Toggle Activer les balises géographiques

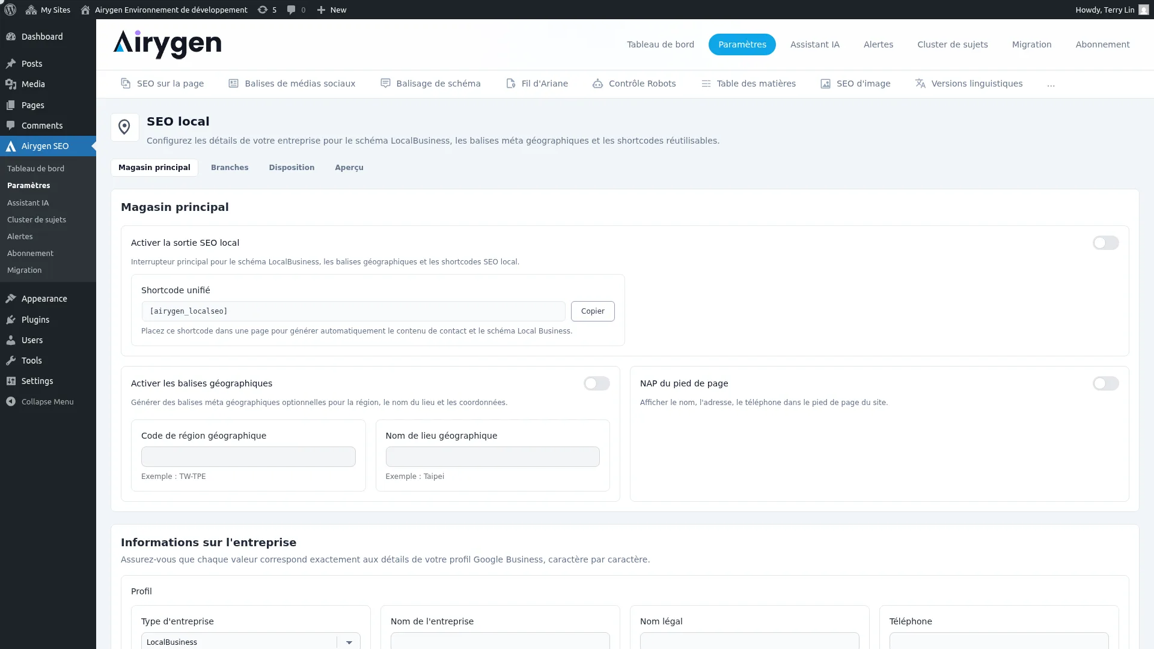[x=596, y=383]
